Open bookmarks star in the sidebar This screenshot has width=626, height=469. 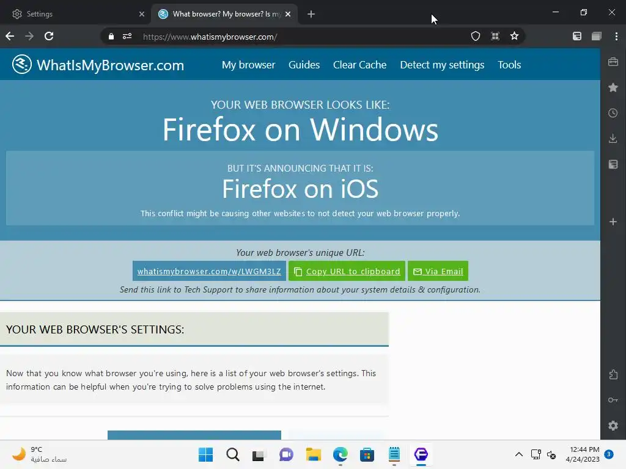point(613,87)
